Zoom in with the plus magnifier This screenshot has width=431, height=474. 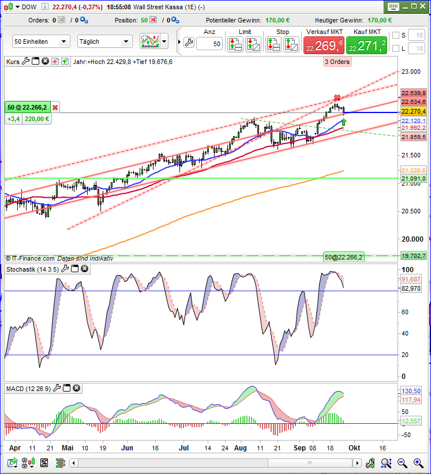click(418, 463)
